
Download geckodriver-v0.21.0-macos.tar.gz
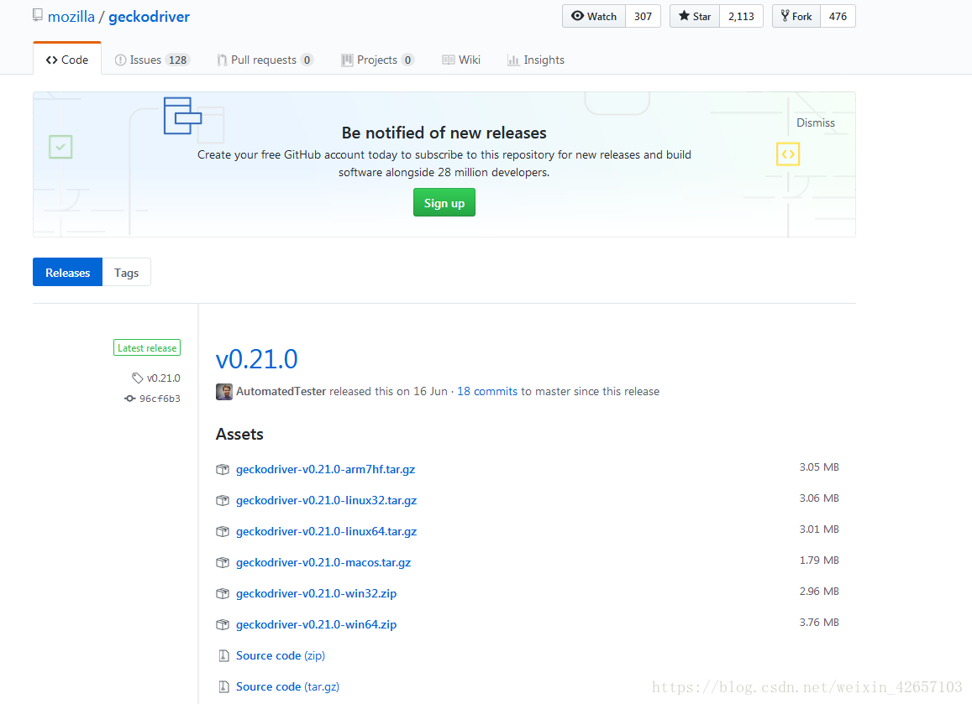323,562
